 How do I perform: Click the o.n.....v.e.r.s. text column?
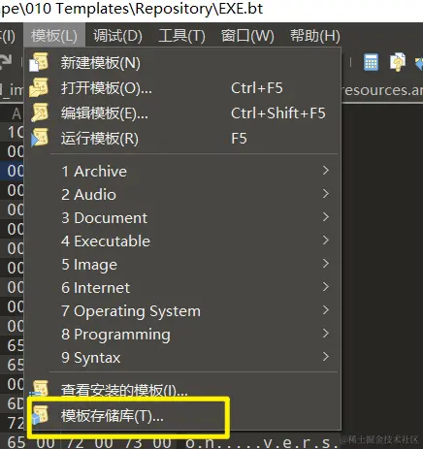tap(262, 441)
